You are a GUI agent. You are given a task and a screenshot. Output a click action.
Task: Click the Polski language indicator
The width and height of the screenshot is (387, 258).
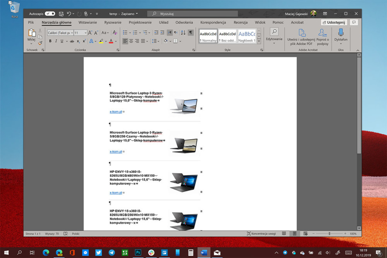point(75,234)
